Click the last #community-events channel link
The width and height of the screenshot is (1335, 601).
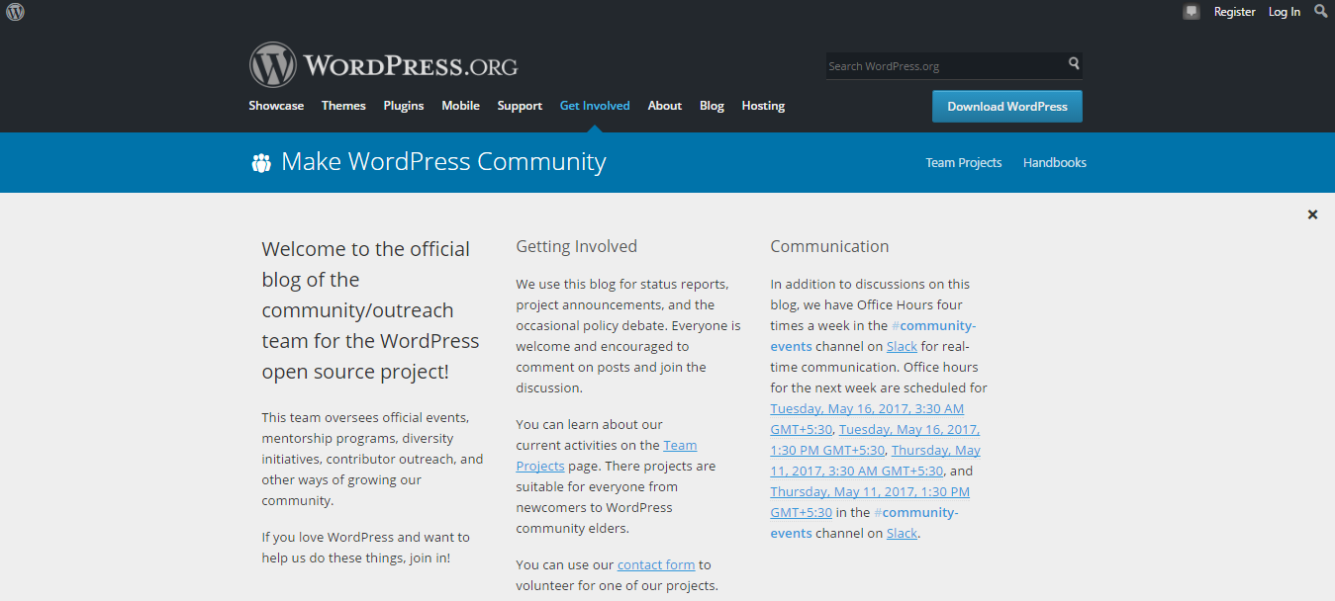click(x=865, y=523)
